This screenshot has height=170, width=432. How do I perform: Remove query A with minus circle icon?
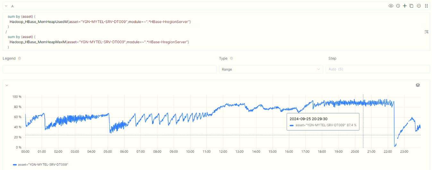(x=419, y=6)
